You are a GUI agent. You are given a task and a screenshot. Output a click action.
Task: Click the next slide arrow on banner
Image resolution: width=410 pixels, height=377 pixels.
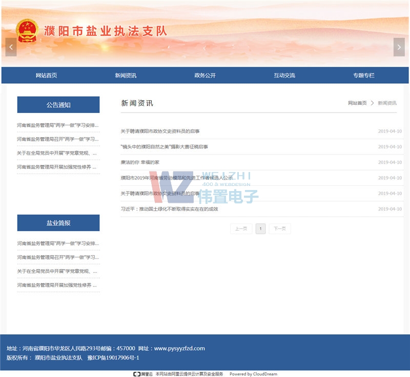point(399,47)
